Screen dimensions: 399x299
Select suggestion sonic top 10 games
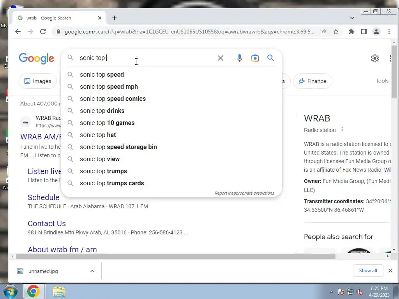coord(171,123)
